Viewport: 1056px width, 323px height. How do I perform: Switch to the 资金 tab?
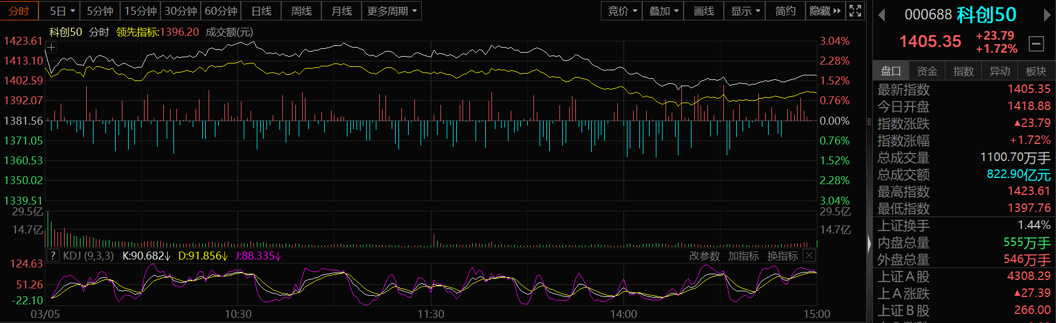point(927,71)
